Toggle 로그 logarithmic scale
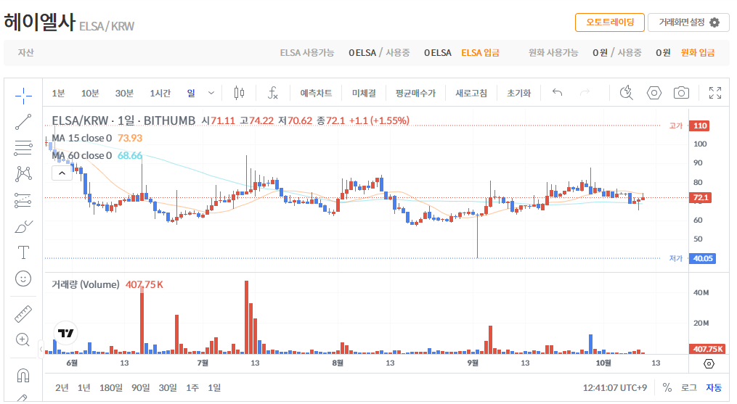The image size is (737, 404). [x=688, y=387]
